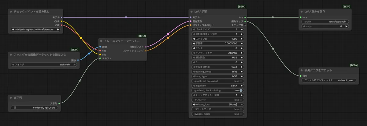
Task: Click the ステップ数 output socket on LoRA学習
Action: [245, 25]
